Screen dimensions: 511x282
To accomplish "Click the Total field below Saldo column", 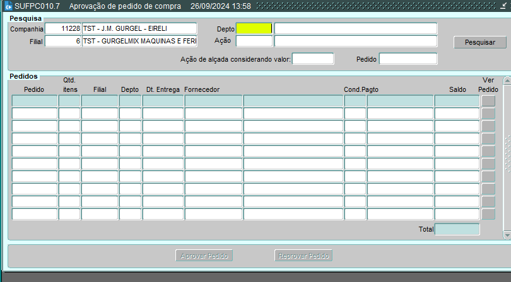I will tap(457, 229).
